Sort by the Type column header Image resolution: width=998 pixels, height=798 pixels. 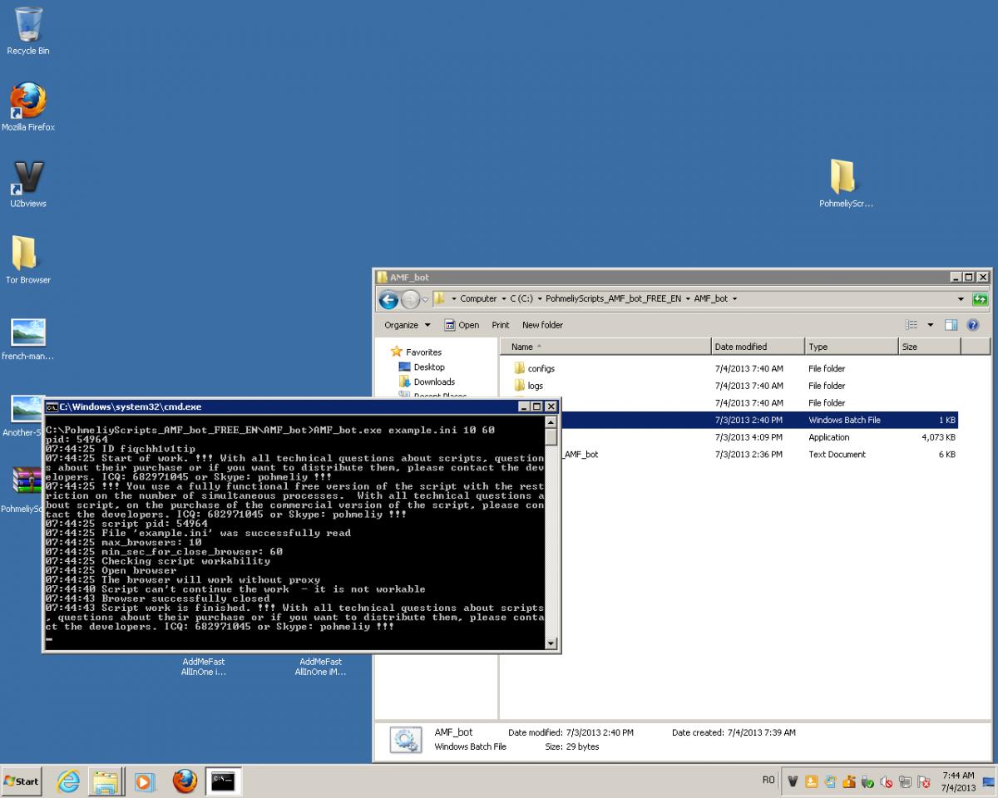pos(852,347)
